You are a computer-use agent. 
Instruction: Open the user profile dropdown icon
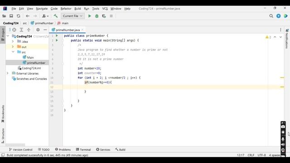pyautogui.click(x=45, y=16)
